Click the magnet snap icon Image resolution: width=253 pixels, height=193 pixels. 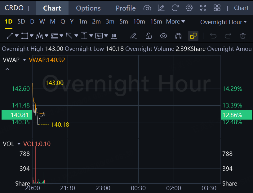178,36
